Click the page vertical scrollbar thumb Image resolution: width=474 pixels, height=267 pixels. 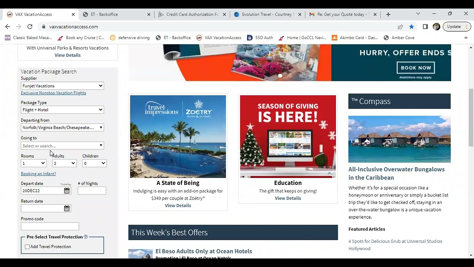coord(471,118)
